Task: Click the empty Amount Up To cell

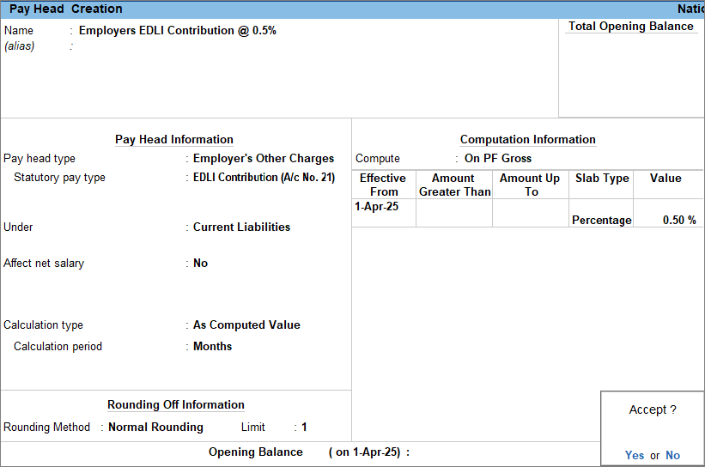Action: tap(530, 214)
